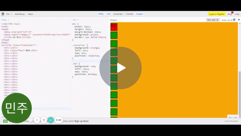Pause recording with the pause button

tap(44, 120)
